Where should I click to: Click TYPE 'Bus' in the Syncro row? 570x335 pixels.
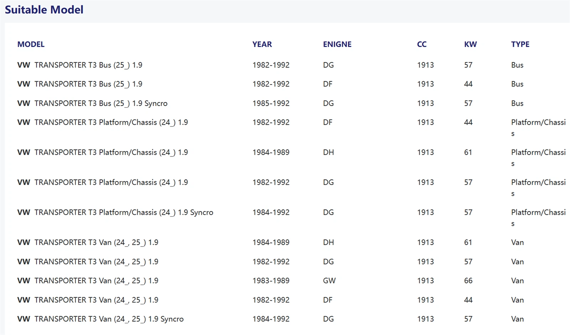coord(517,103)
